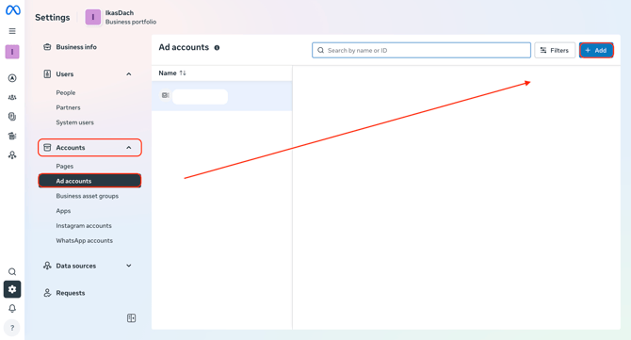Click the IkasDach portfolio avatar in header
This screenshot has height=340, width=631.
[93, 17]
